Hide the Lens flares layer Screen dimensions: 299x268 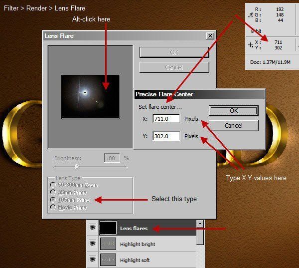(x=92, y=228)
